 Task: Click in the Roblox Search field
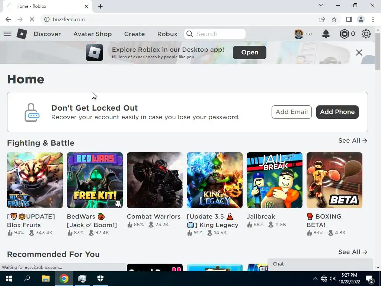[x=215, y=34]
